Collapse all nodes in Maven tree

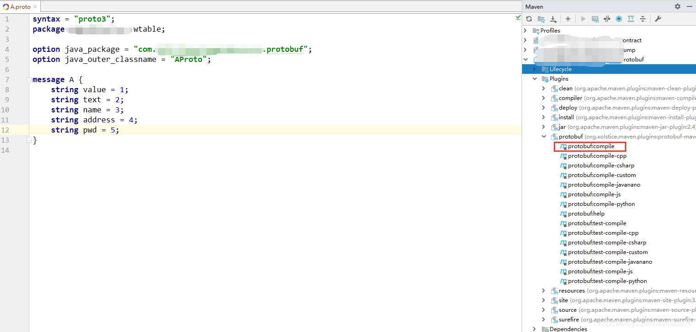click(x=643, y=19)
